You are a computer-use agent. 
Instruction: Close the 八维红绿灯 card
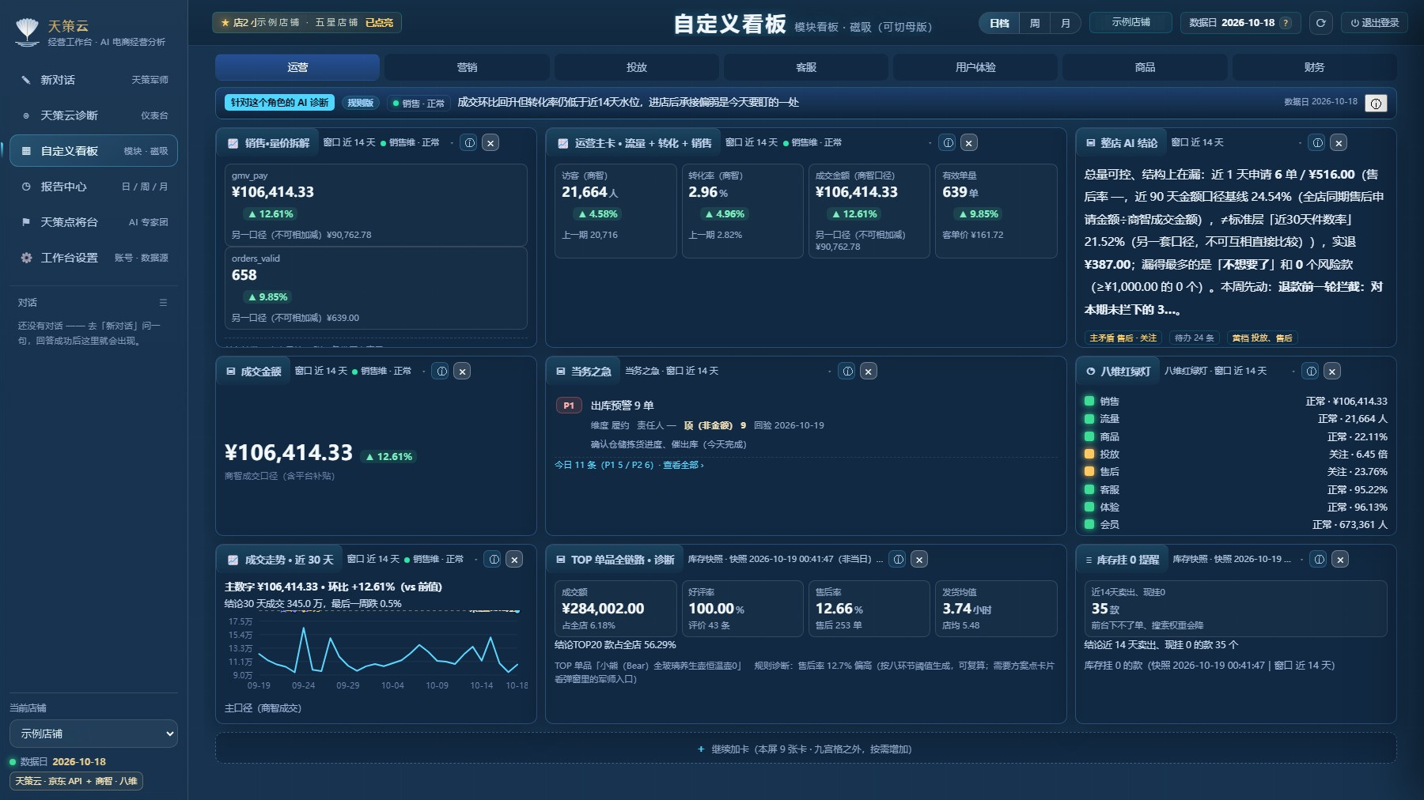(1332, 372)
